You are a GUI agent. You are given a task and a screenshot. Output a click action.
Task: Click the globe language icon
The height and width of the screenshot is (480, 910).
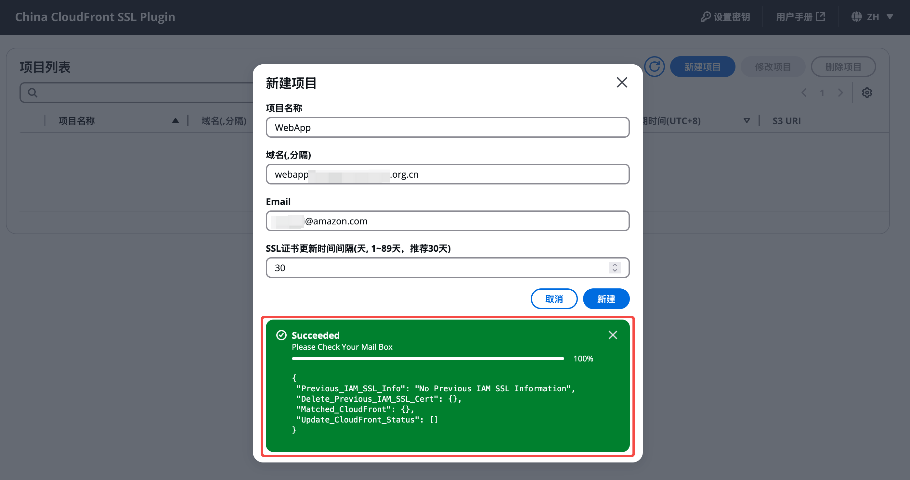click(856, 17)
